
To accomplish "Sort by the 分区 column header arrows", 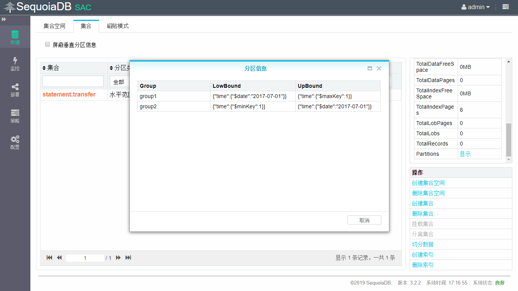I will click(111, 68).
